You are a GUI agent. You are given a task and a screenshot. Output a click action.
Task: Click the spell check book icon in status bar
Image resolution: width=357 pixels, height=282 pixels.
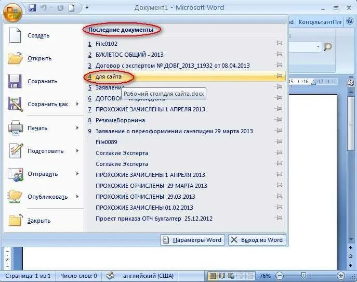pos(110,276)
